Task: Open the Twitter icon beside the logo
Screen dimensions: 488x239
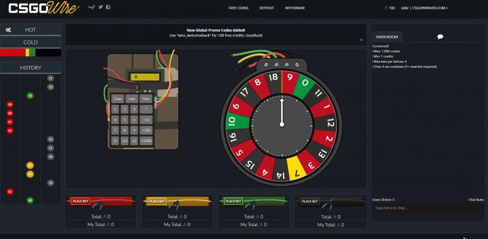Action: (101, 7)
